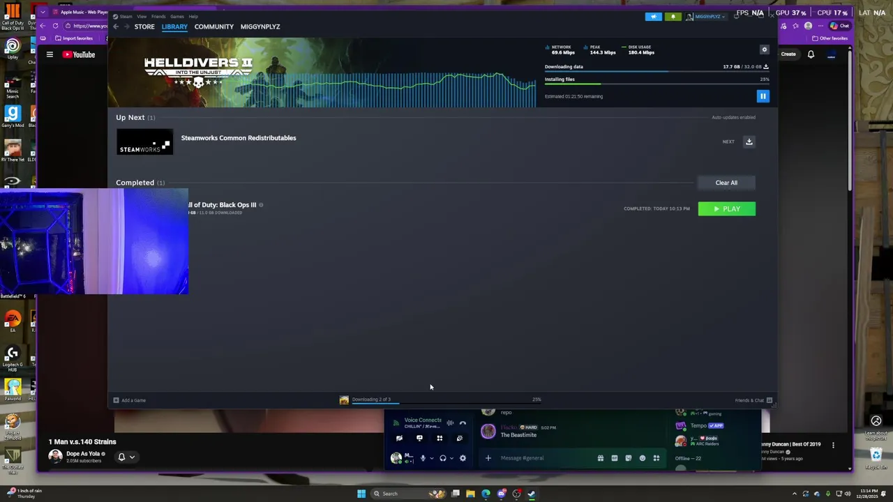Viewport: 893px width, 502px height.
Task: Open YouTube notifications bell
Action: pyautogui.click(x=811, y=54)
